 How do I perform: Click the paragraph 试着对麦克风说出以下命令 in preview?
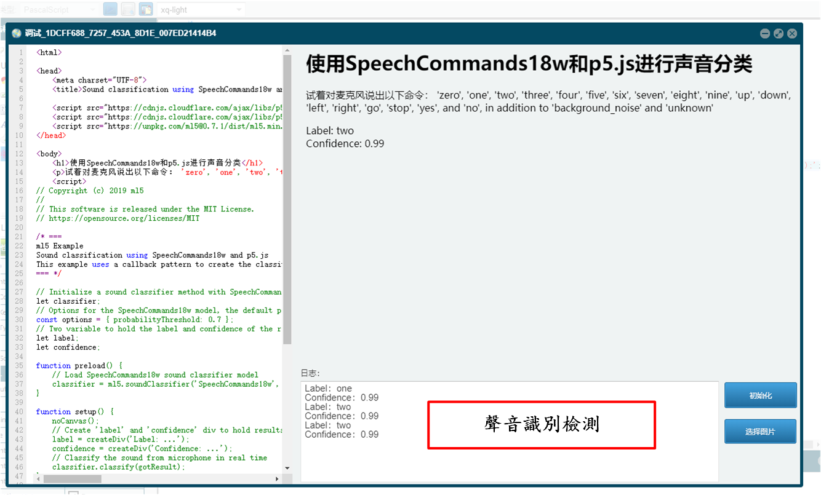[x=548, y=101]
